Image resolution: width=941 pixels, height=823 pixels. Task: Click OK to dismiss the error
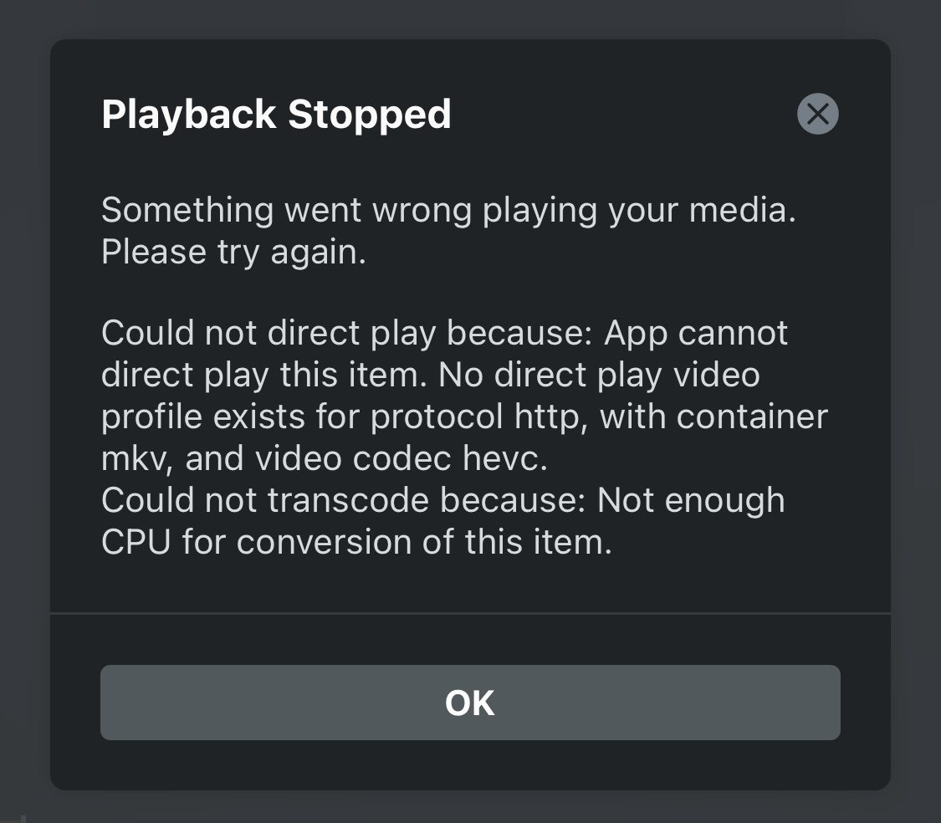[x=470, y=703]
